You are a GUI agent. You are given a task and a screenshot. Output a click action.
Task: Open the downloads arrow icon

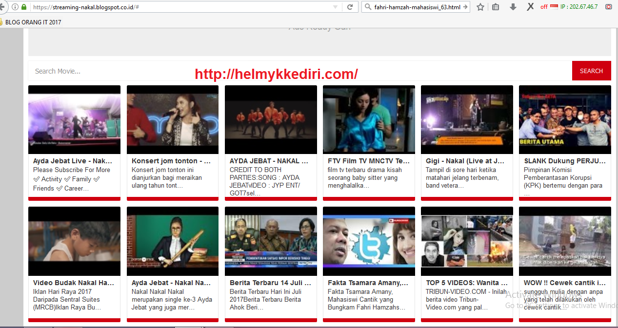[x=513, y=7]
